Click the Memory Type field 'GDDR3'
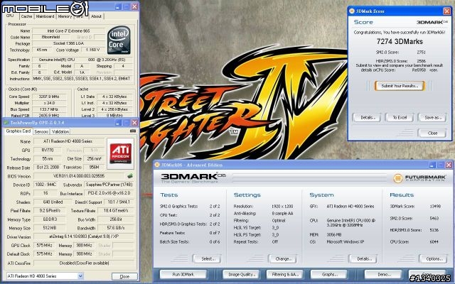Screen dimensions: 455x284 point(50,219)
